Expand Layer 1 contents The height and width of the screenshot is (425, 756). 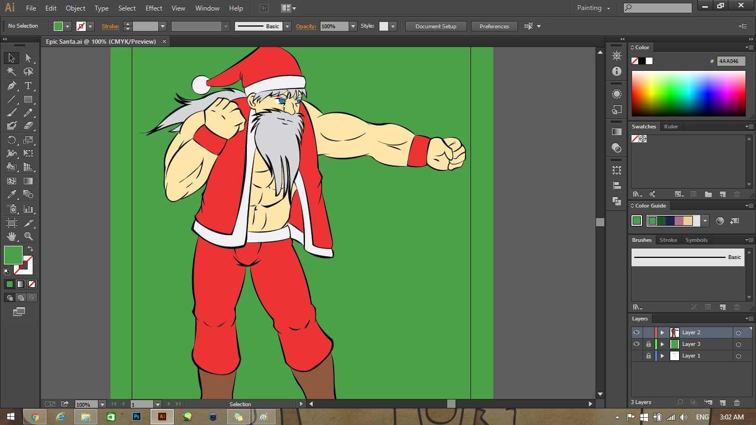pos(662,356)
